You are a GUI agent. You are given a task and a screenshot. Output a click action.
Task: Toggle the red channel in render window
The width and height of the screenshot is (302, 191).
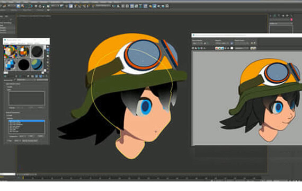coord(217,48)
